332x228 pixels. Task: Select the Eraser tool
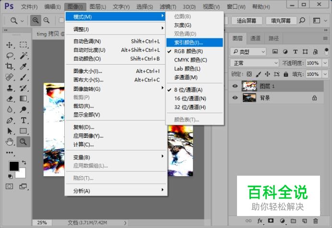coord(10,99)
